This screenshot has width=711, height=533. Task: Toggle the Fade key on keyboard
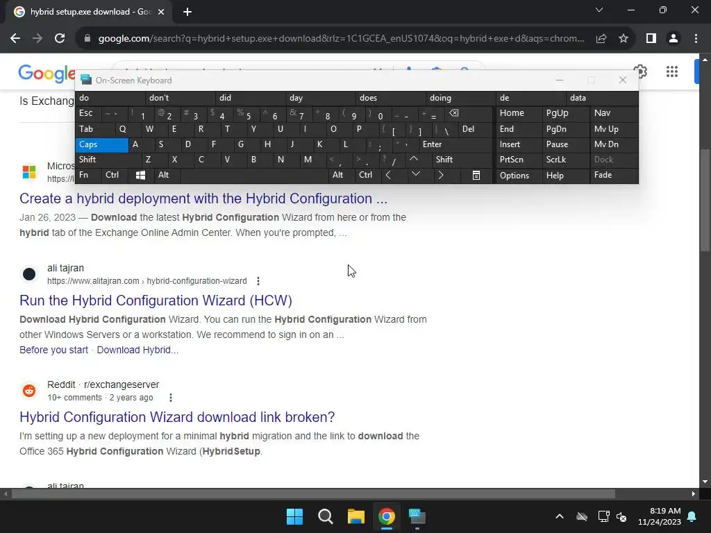point(614,175)
